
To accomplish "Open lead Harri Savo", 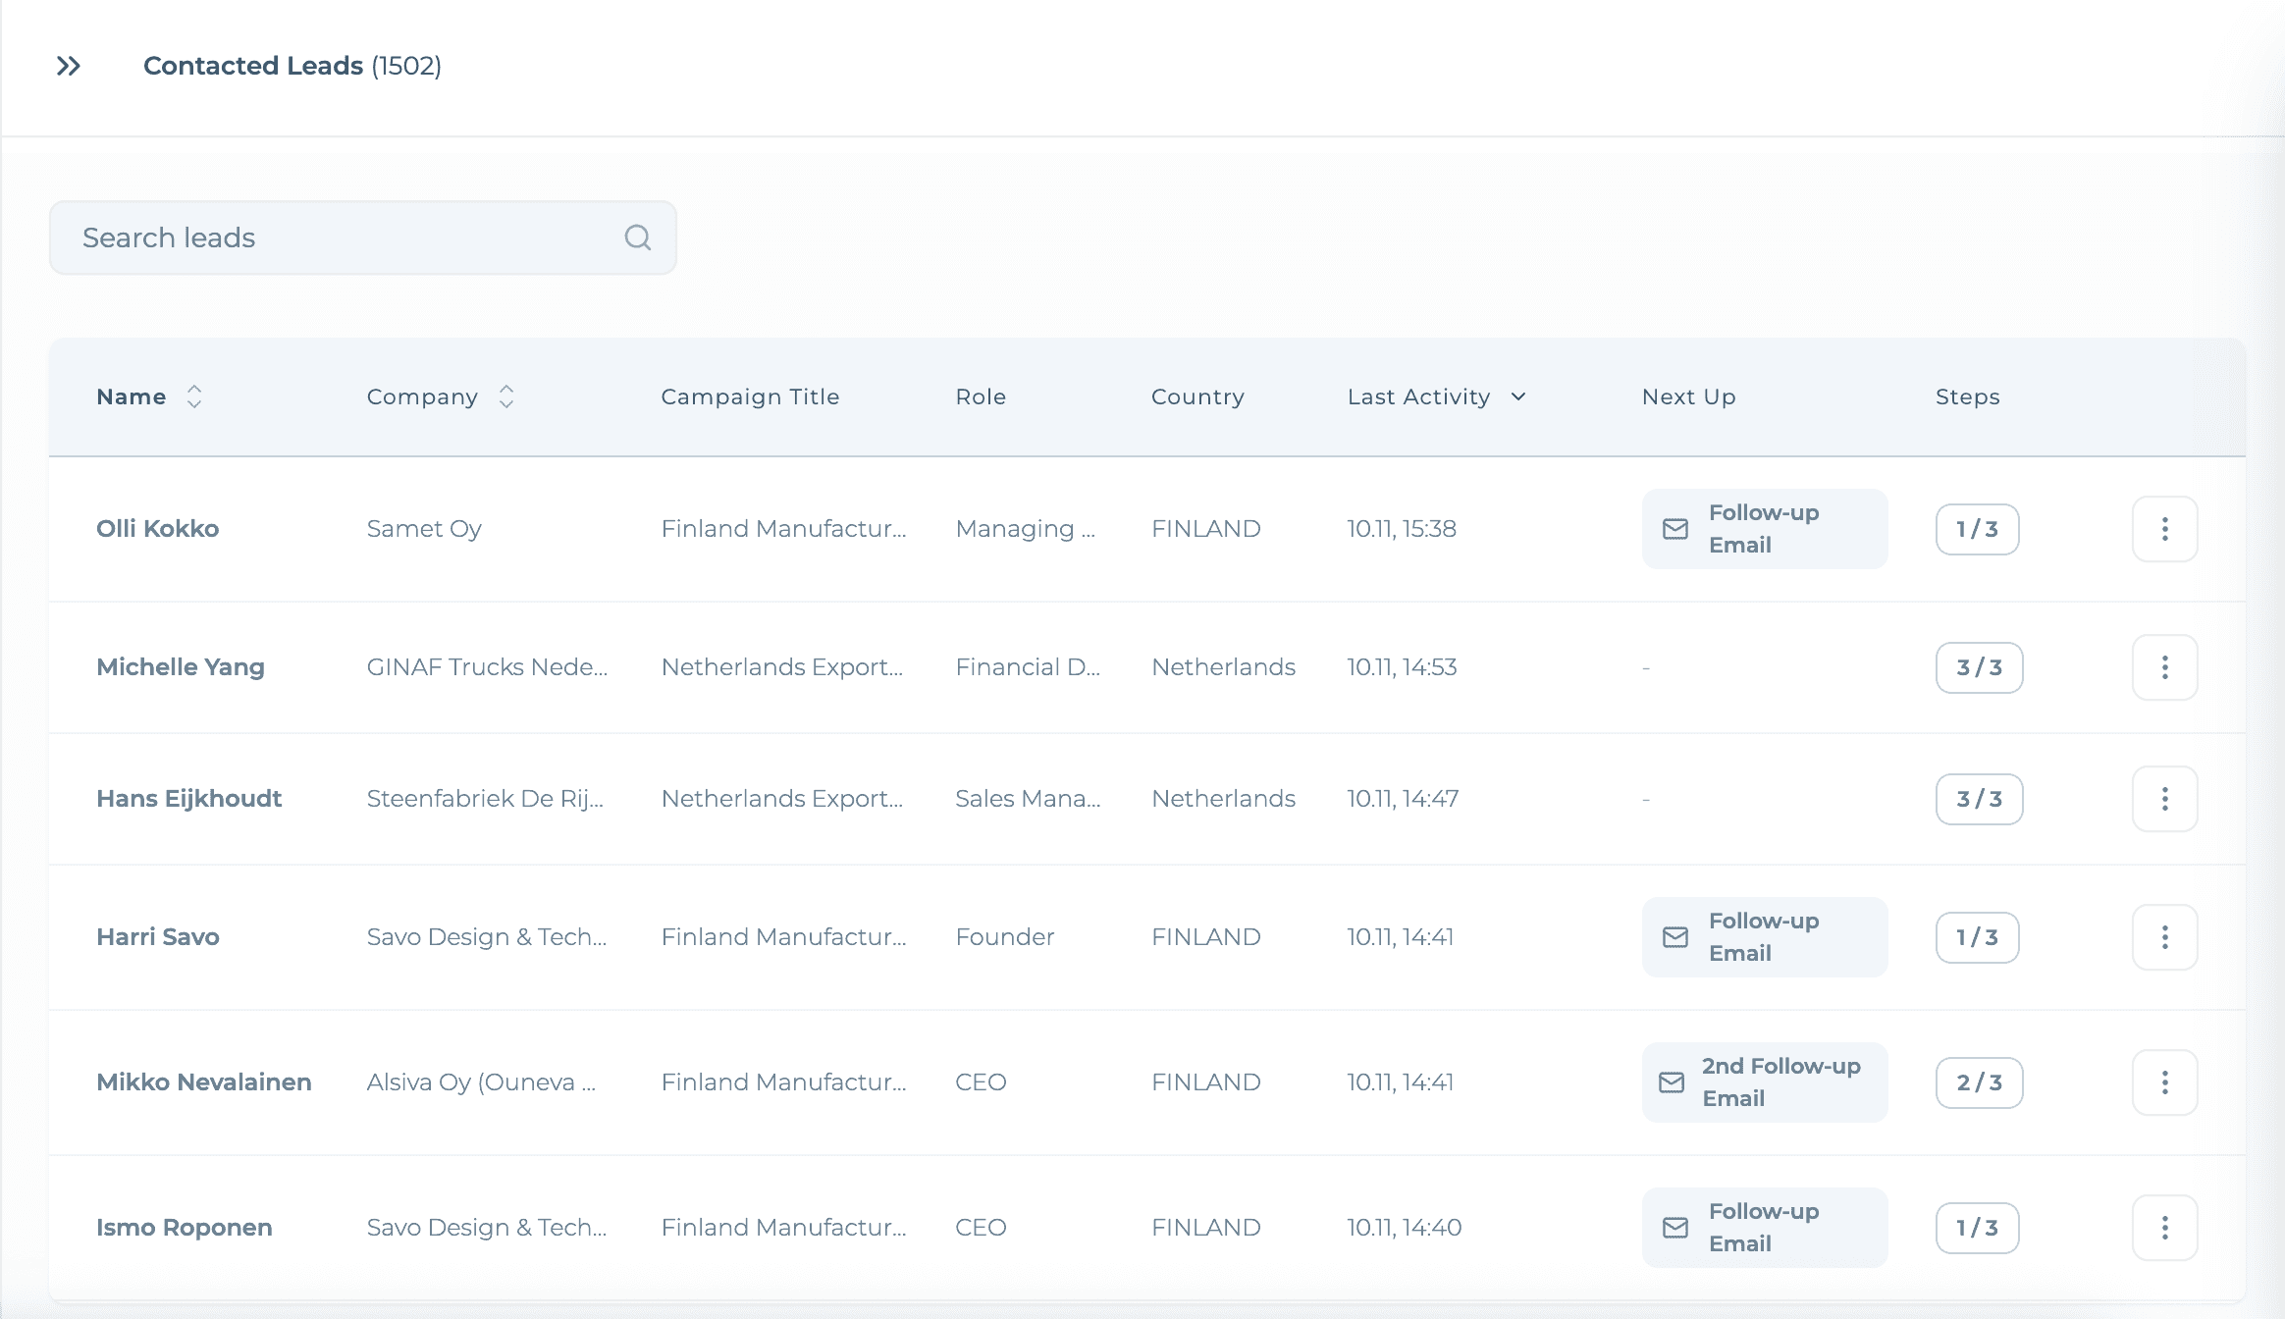I will pyautogui.click(x=157, y=937).
